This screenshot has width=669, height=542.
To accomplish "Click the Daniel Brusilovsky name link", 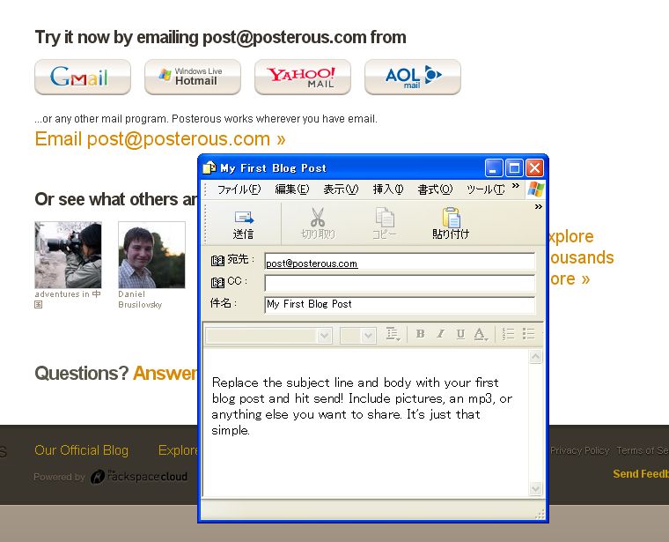I will coord(140,300).
